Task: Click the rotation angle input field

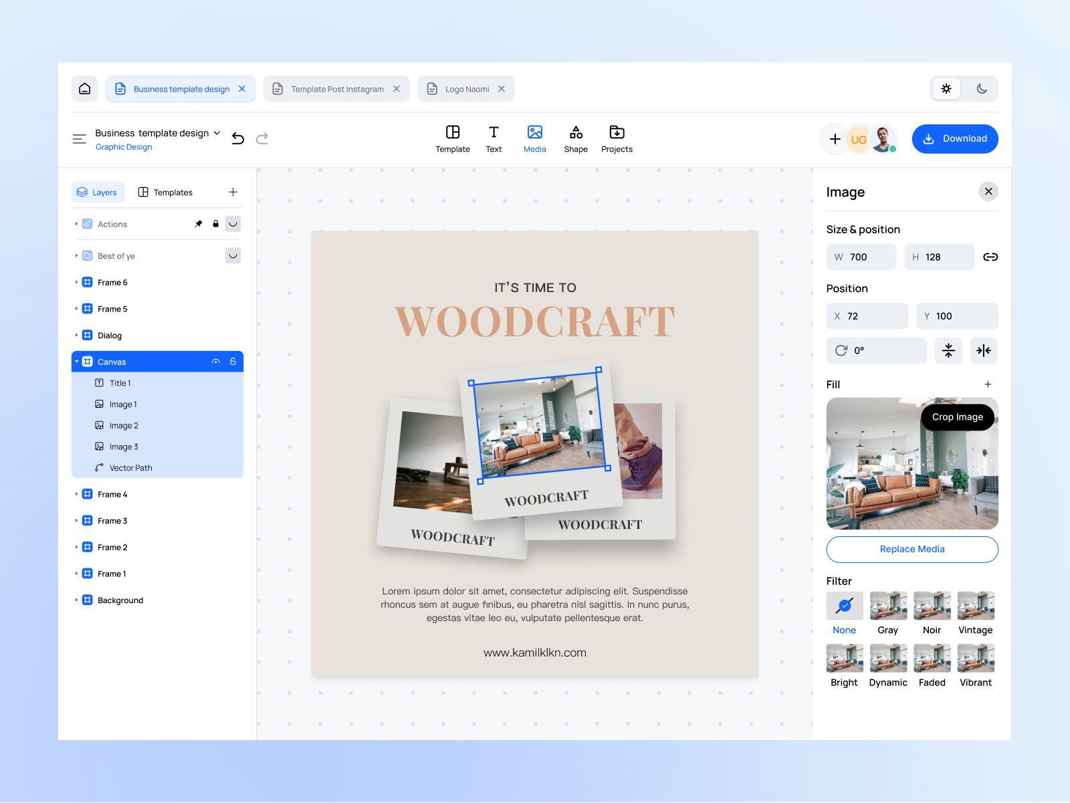Action: [x=876, y=350]
